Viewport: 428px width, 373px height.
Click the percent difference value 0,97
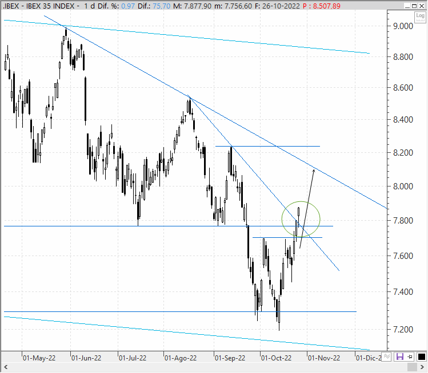pos(128,6)
